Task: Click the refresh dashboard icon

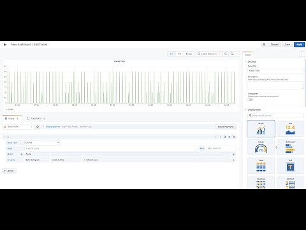Action: click(232, 54)
